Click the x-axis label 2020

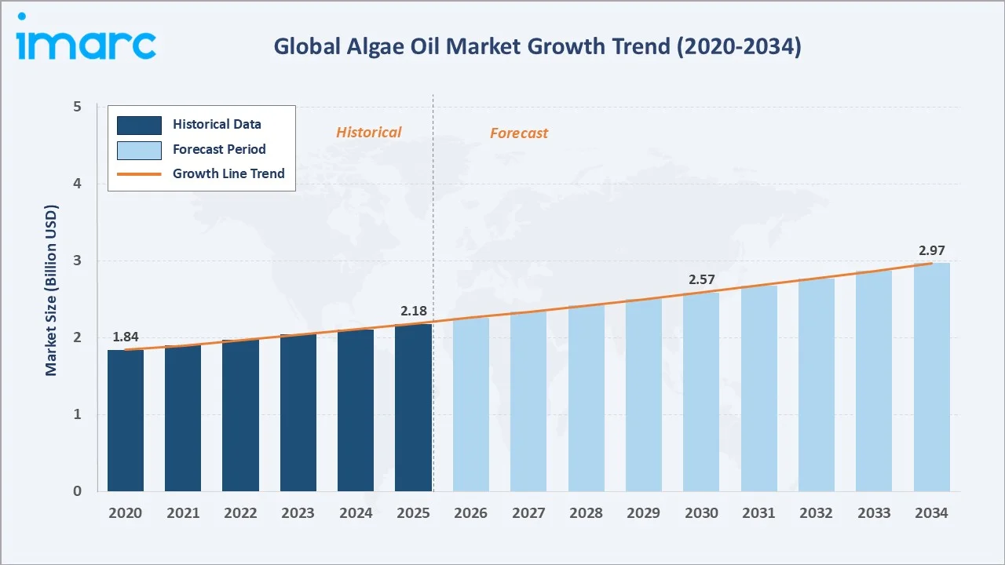(126, 513)
